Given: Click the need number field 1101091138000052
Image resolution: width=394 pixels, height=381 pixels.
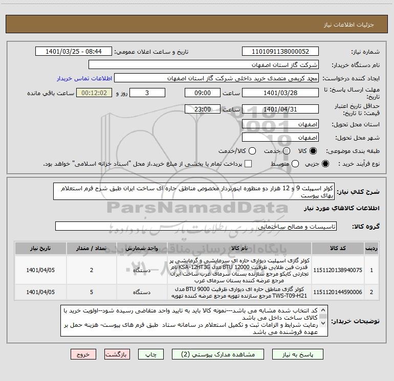Looking at the screenshot, I should pos(280,51).
